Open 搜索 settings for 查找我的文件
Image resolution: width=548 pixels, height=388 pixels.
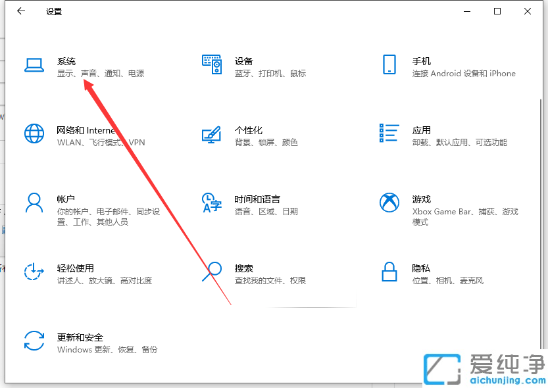pos(244,268)
